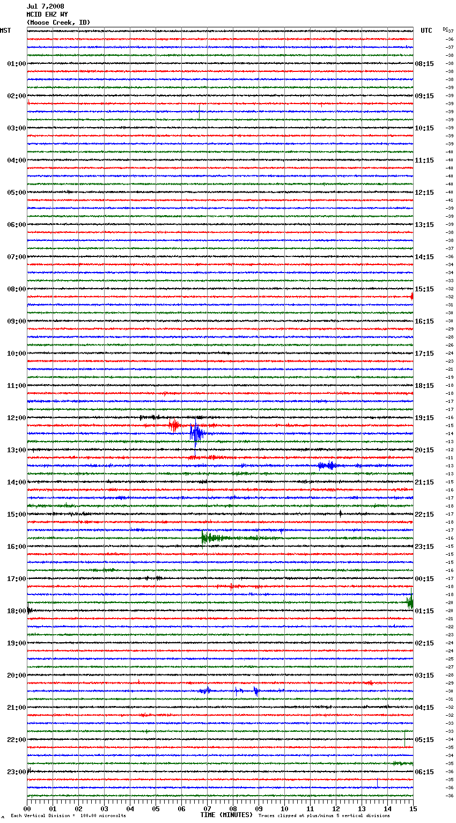Click the 05:00 MST hour label
456x823 pixels.
pyautogui.click(x=17, y=193)
